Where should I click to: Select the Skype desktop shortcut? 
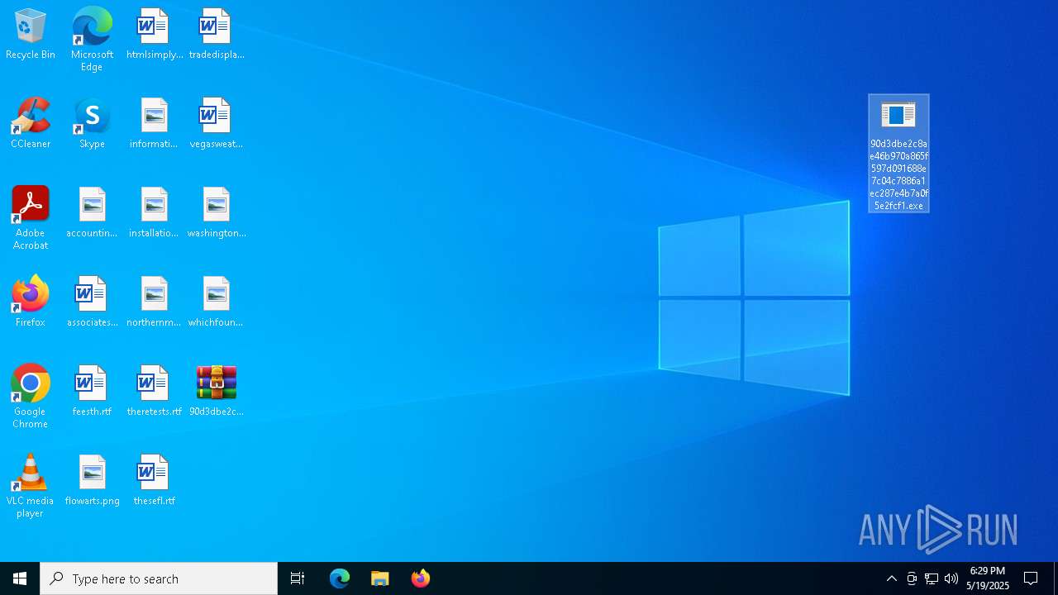[92, 124]
